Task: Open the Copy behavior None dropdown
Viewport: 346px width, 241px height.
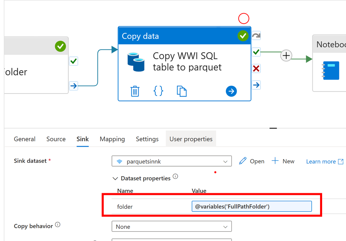Action: pyautogui.click(x=172, y=226)
